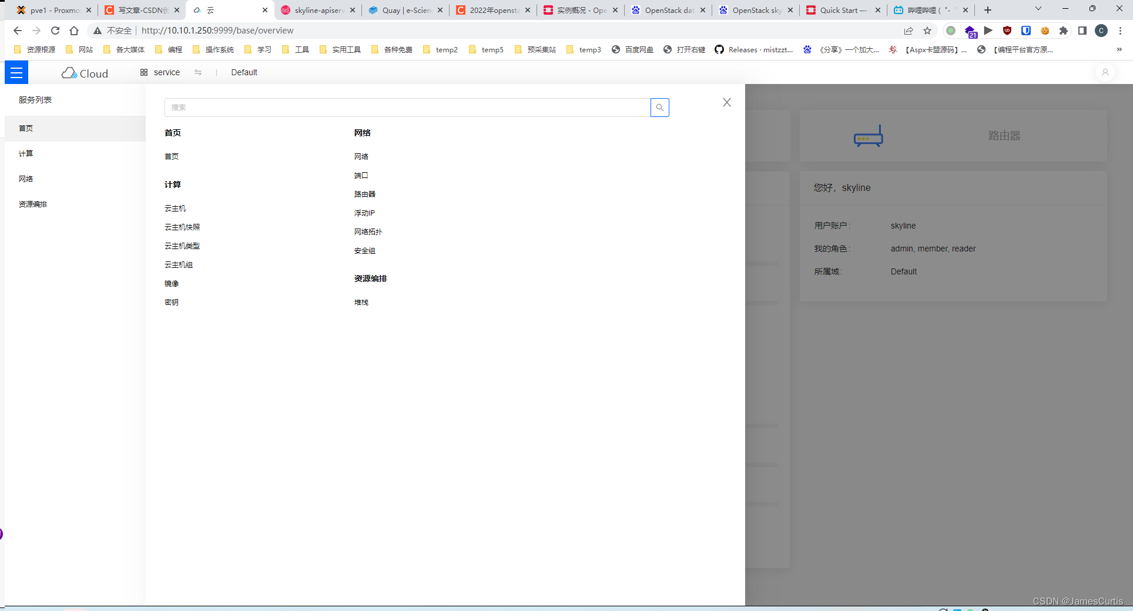This screenshot has width=1133, height=611.
Task: Select 计算 in the left service list
Action: click(x=75, y=153)
